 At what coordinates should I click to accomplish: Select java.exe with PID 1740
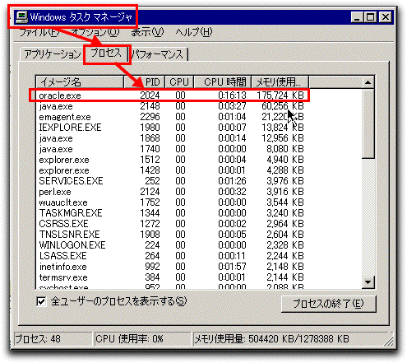(x=171, y=149)
